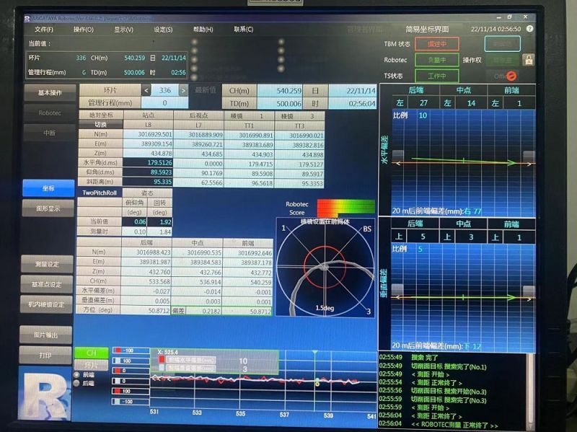Click the 基本操作 sidebar button

point(49,92)
